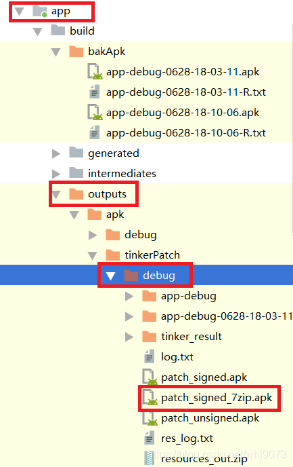Viewport: 293px width, 467px height.
Task: Select the app module label
Action: (61, 12)
